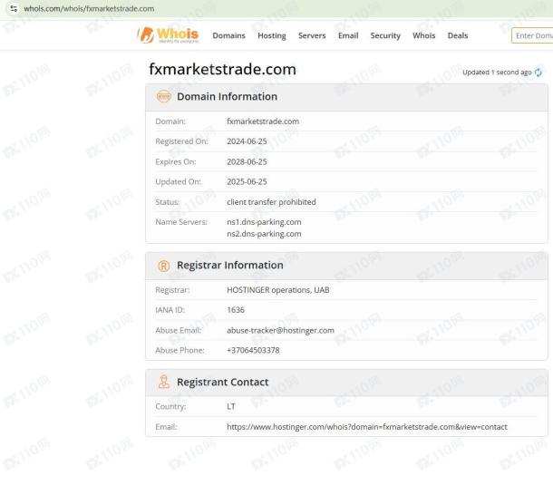
Task: Click the site info icon in address bar
Action: pos(14,9)
